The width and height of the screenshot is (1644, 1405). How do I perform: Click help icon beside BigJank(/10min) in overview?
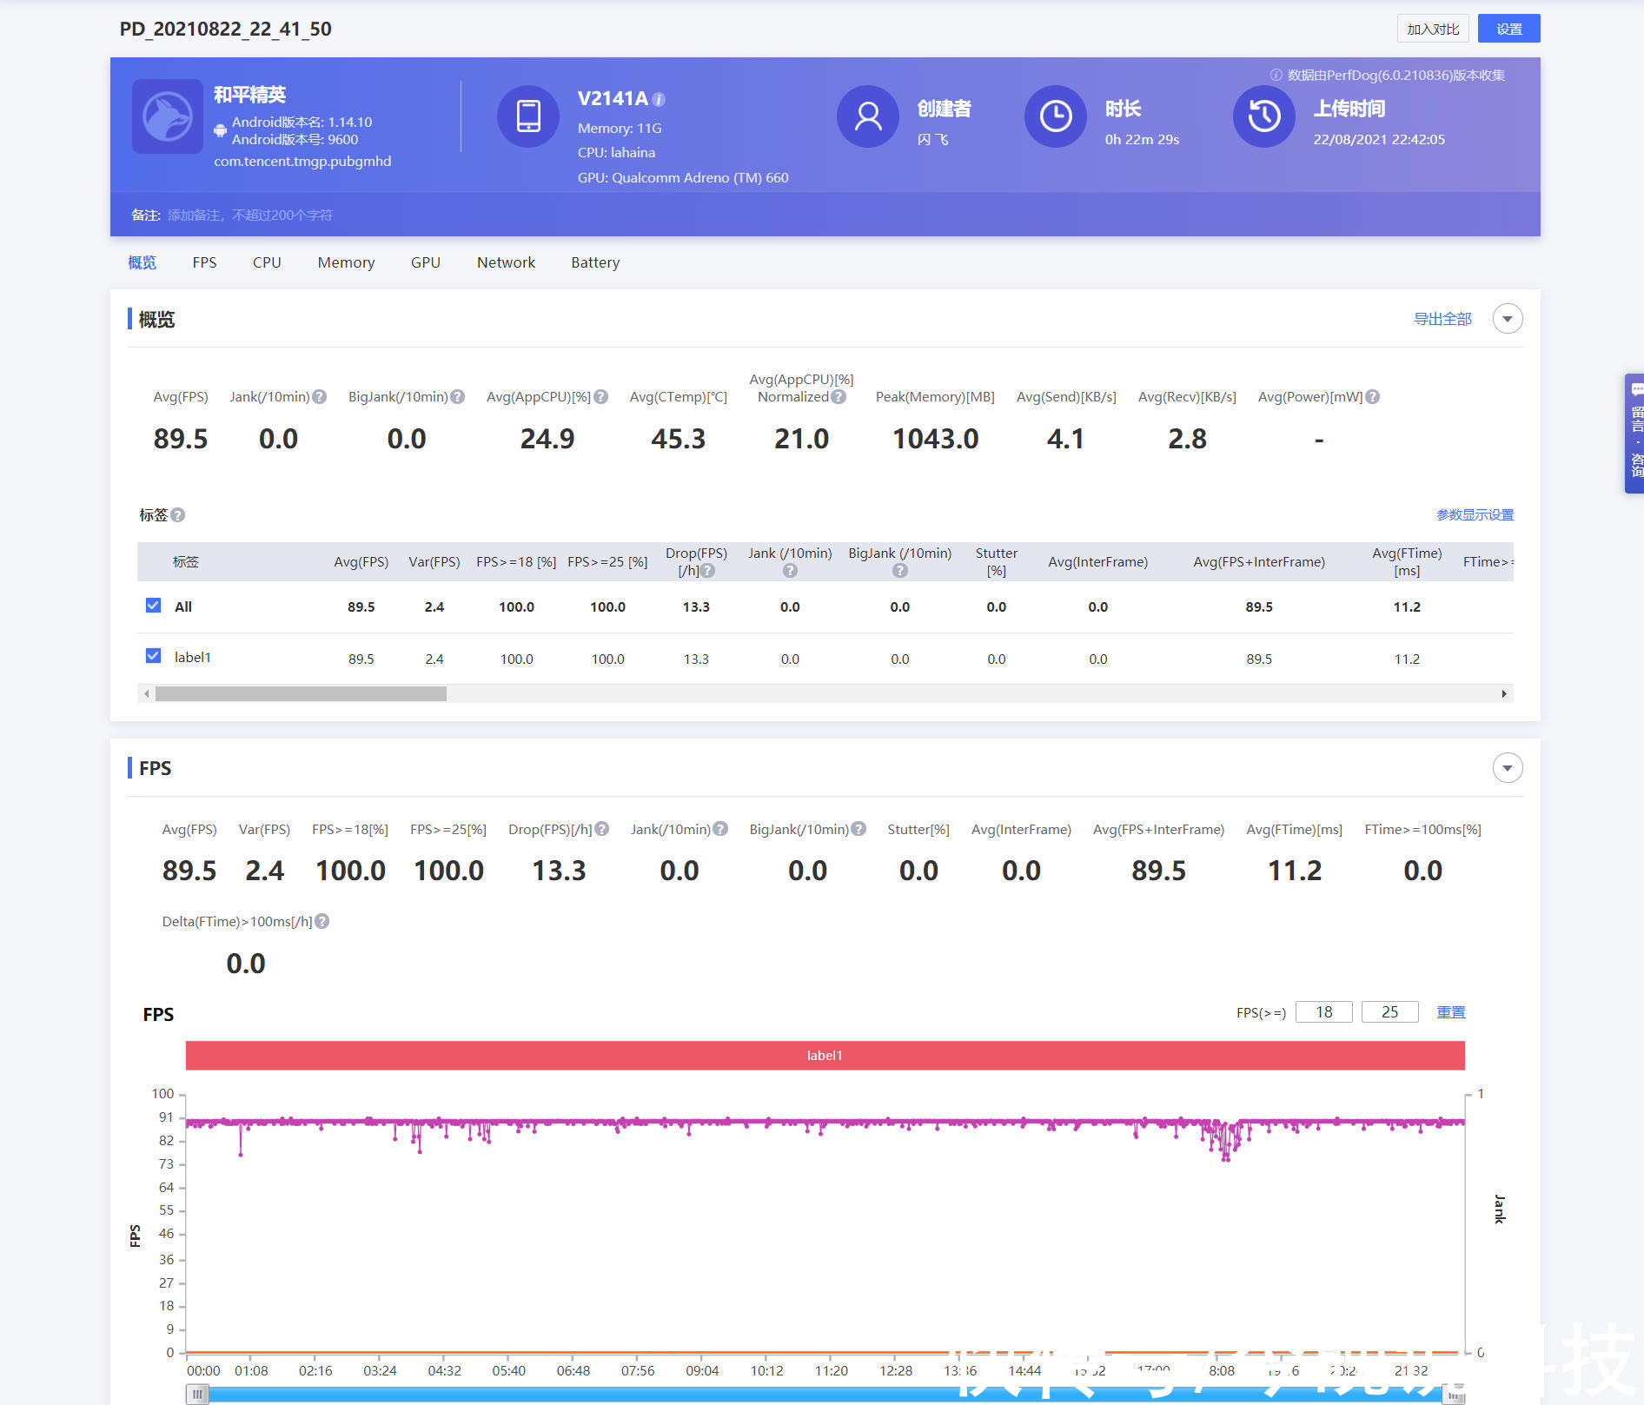pos(458,397)
